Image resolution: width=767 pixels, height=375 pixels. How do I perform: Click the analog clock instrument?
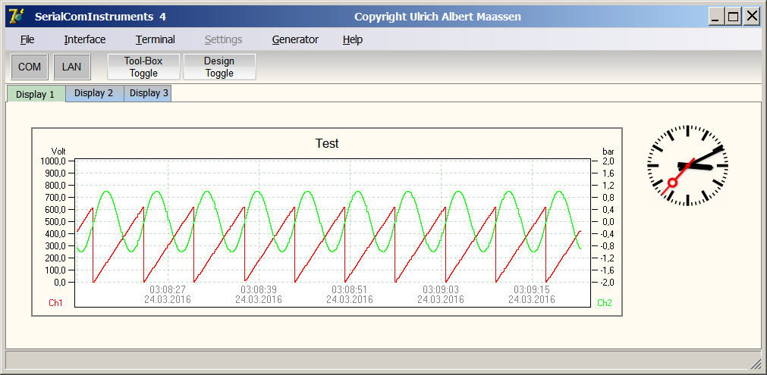(688, 165)
